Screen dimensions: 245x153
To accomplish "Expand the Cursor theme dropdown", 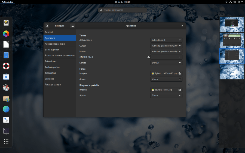I will [166, 46].
